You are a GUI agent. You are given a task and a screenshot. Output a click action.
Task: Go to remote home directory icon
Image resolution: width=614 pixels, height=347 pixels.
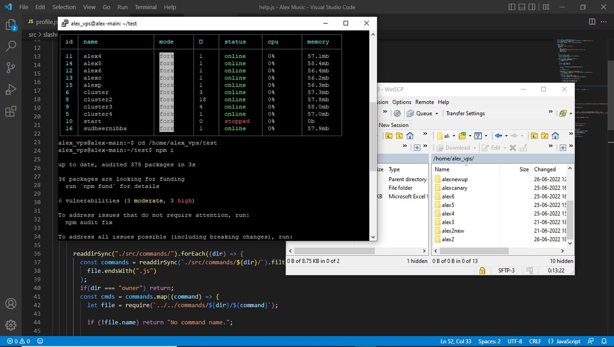click(x=555, y=136)
